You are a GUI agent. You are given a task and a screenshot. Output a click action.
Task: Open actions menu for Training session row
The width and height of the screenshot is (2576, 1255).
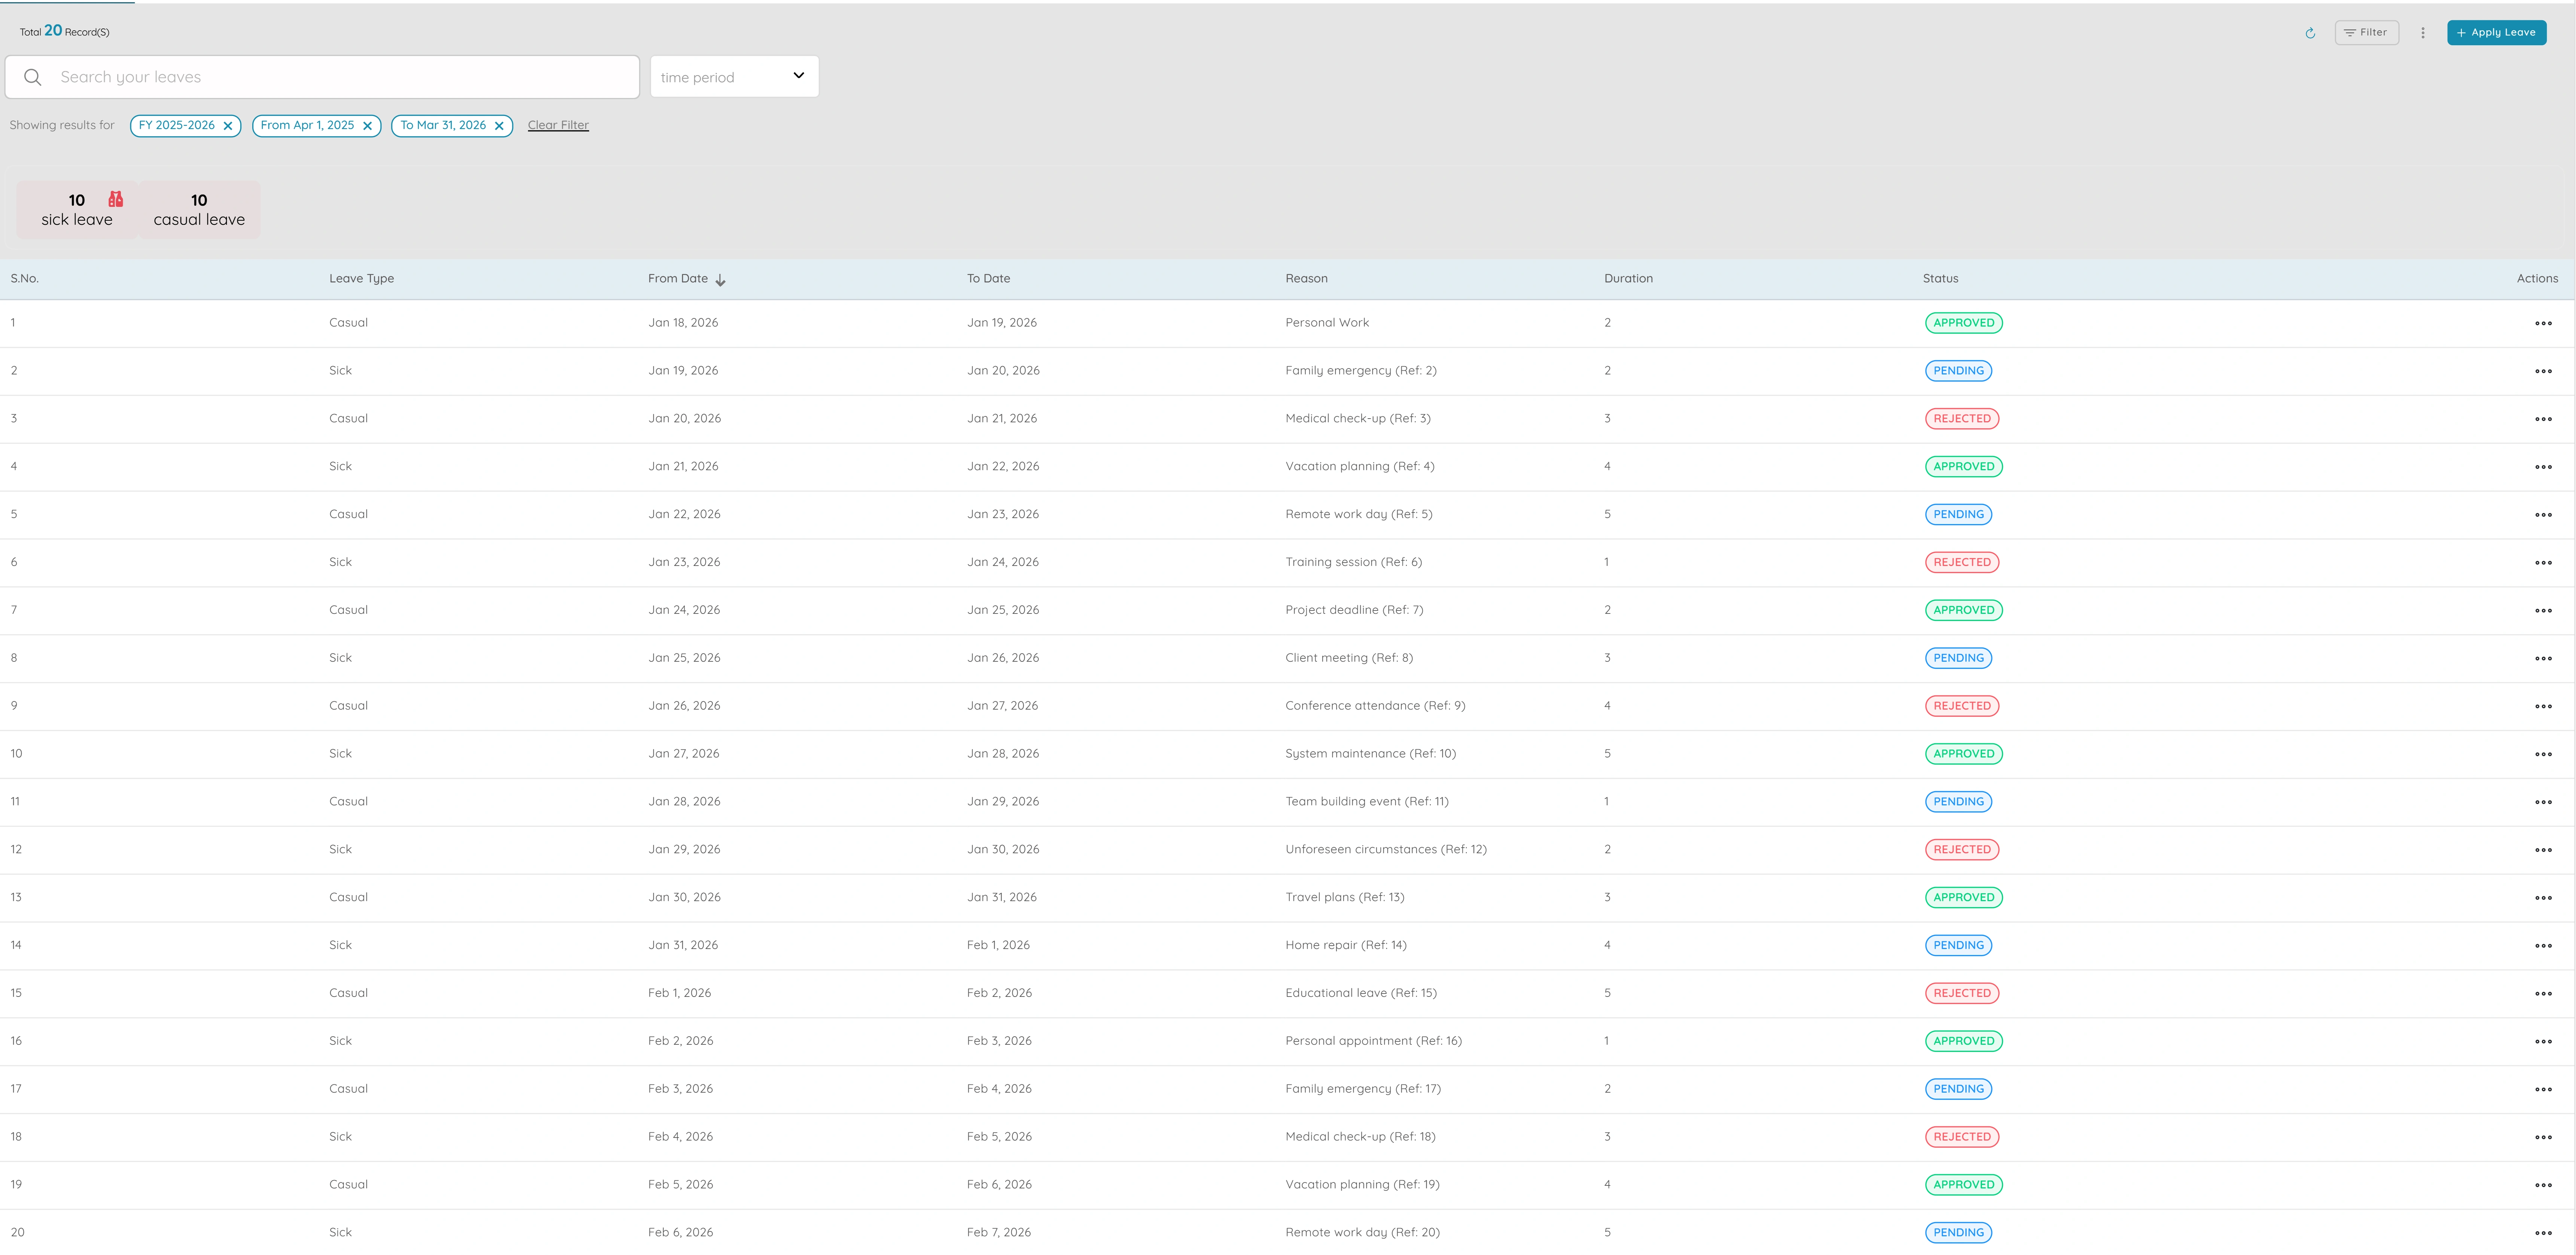click(x=2543, y=563)
